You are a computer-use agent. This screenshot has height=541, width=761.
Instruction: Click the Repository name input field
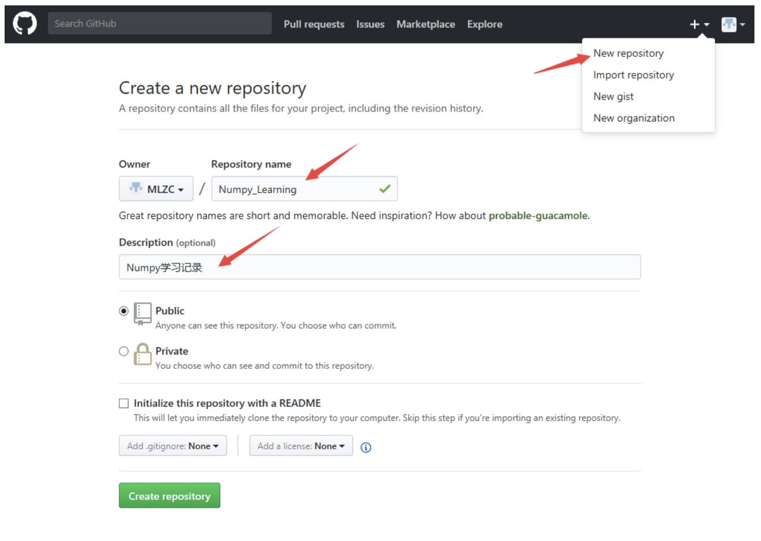pos(304,188)
